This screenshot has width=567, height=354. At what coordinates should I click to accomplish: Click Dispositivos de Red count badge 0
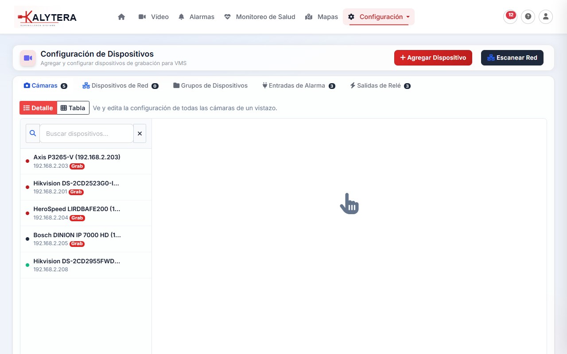pos(155,86)
